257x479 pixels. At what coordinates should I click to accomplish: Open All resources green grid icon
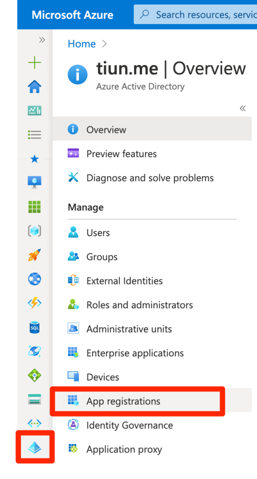click(35, 207)
